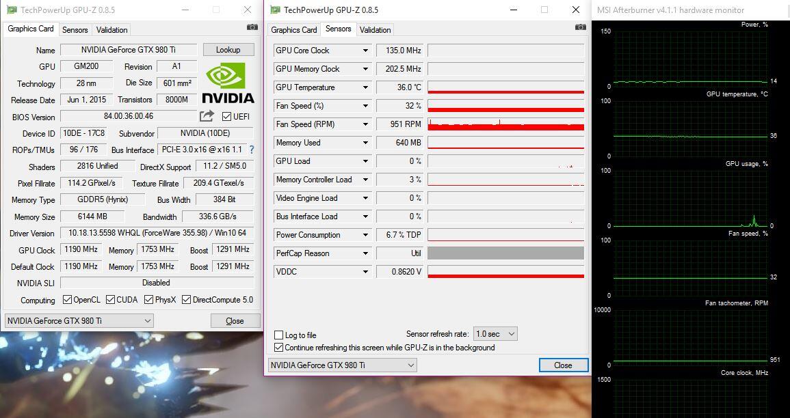Open the Memory Controller Load dropdown
The height and width of the screenshot is (418, 790).
366,180
